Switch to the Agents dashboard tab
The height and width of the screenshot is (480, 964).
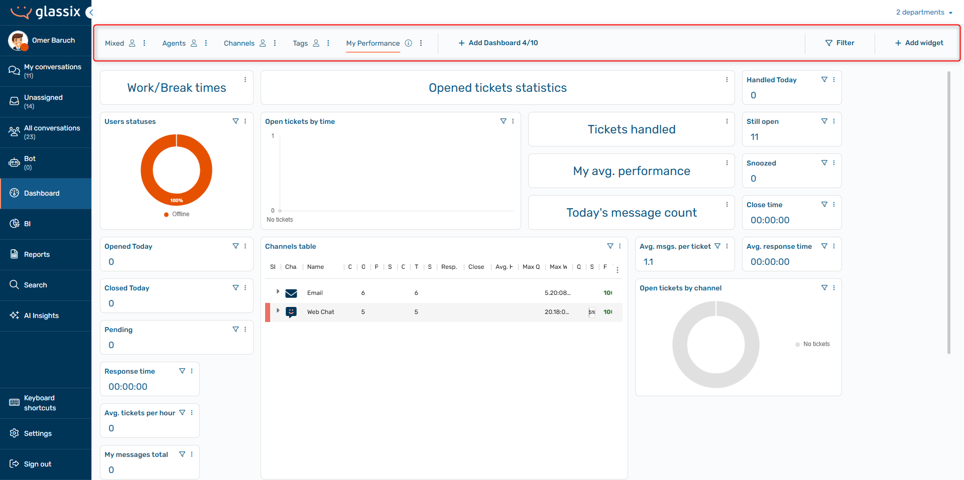coord(174,43)
